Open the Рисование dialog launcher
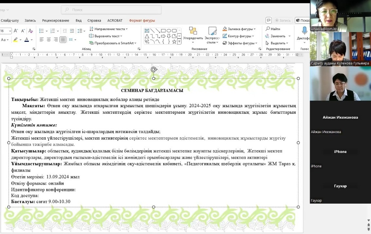The height and width of the screenshot is (234, 371). coord(260,49)
